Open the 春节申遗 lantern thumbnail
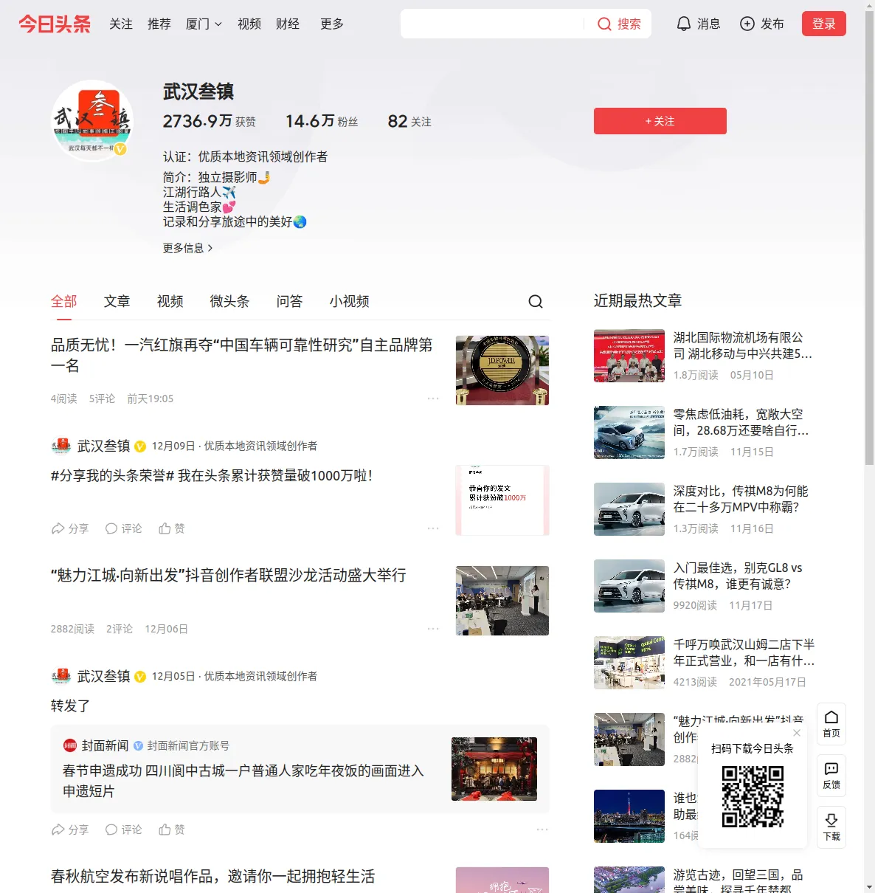The image size is (875, 893). coord(494,769)
